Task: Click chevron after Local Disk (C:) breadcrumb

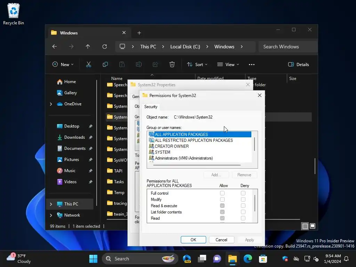Action: (207, 47)
